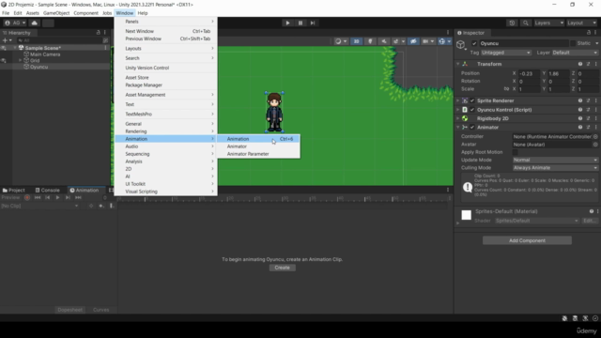This screenshot has height=338, width=601.
Task: Click the GameObject cube icon in Inspector
Action: 461,45
